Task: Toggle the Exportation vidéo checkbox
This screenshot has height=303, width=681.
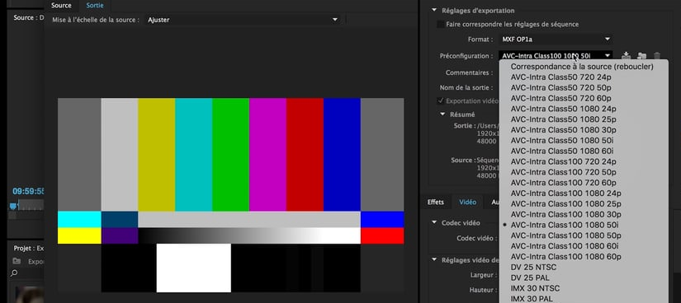Action: tap(441, 100)
